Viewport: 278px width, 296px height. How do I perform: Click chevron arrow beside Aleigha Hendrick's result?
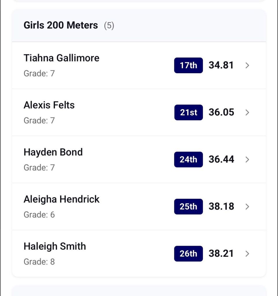[247, 207]
